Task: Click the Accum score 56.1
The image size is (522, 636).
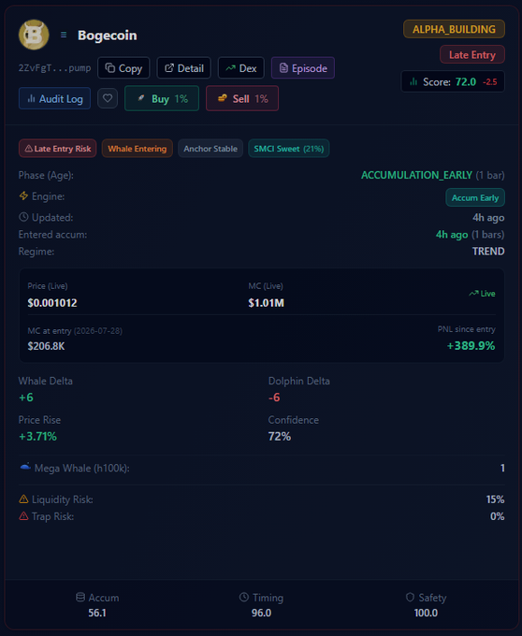Action: pyautogui.click(x=97, y=613)
